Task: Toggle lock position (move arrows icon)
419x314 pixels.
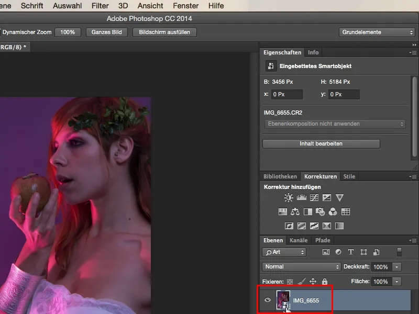Action: click(x=313, y=281)
